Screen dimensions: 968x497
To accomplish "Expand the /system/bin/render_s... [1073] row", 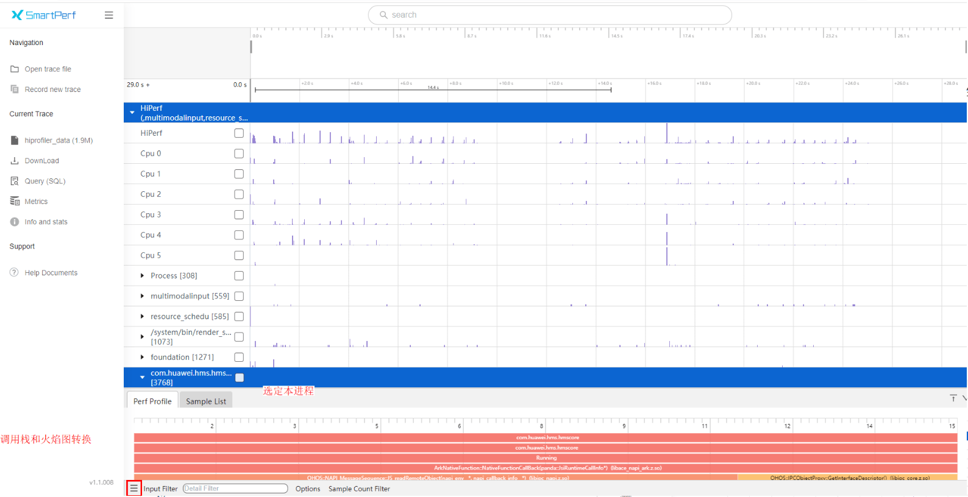I will coord(142,337).
